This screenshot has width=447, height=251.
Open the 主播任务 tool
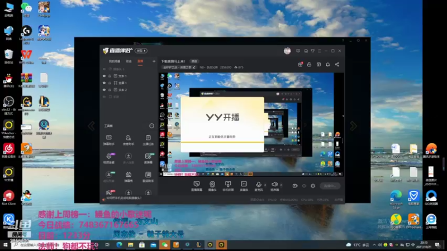click(x=148, y=140)
